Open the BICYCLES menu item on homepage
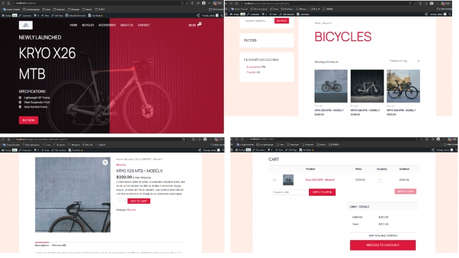Viewport: 459px width, 258px height. click(88, 25)
